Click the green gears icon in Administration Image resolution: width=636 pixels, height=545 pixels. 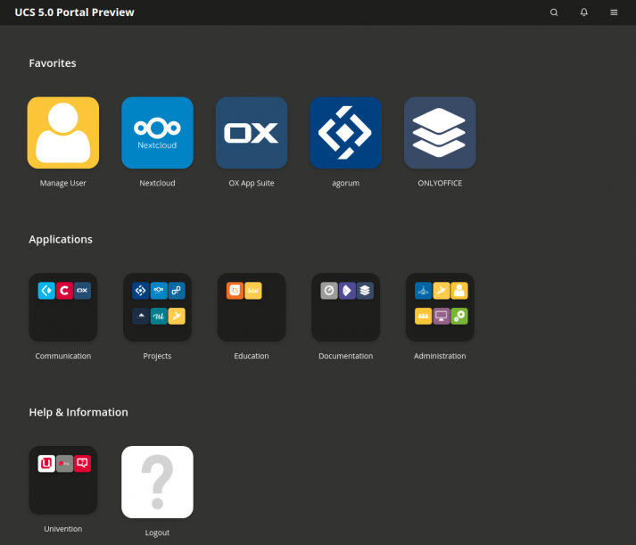click(x=459, y=317)
